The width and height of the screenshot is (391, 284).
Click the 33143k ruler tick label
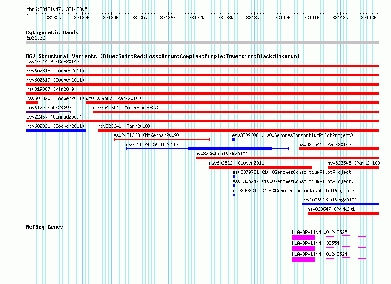(369, 18)
